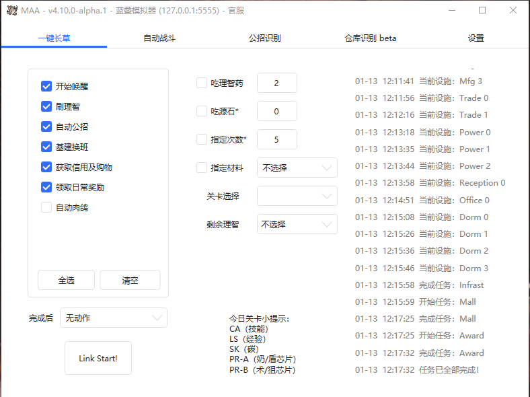Viewport: 530px width, 397px height.
Task: Select log line 当前设施: Office 0
Action: click(x=422, y=201)
